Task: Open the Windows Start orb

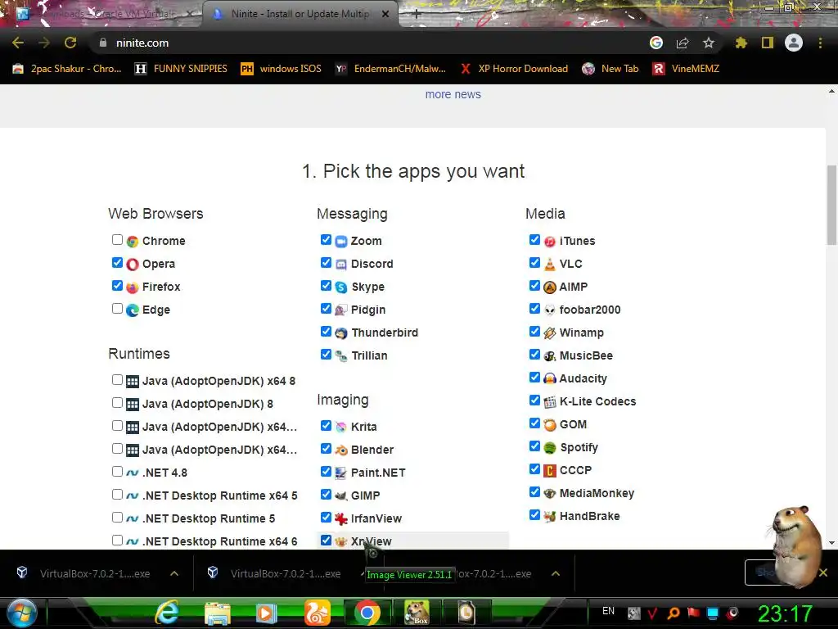Action: point(22,613)
